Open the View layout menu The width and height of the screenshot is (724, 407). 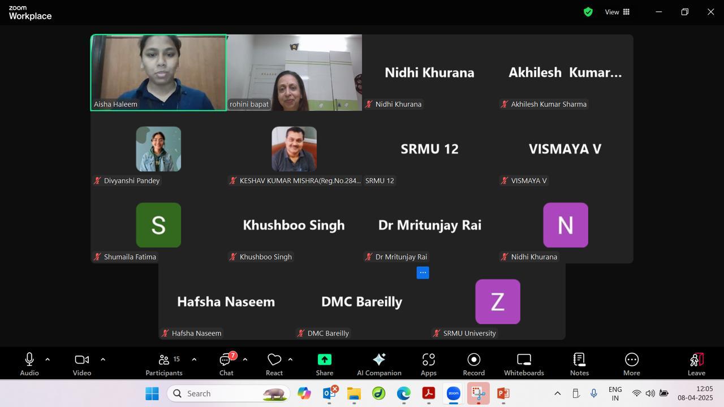pos(617,12)
